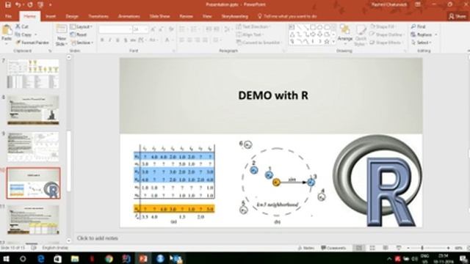
Task: Open File Explorer from the taskbar
Action: [75, 259]
